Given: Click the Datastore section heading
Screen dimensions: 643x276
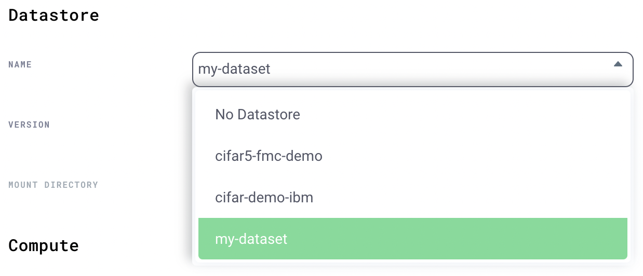Looking at the screenshot, I should [53, 15].
